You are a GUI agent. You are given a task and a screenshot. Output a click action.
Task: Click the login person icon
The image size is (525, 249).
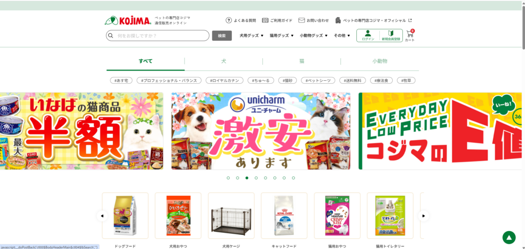368,33
